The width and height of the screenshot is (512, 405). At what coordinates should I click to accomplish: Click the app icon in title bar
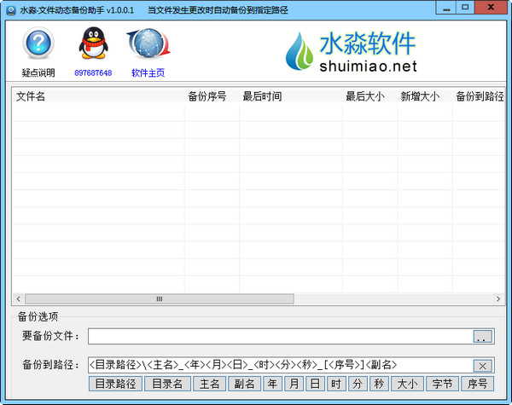11,10
